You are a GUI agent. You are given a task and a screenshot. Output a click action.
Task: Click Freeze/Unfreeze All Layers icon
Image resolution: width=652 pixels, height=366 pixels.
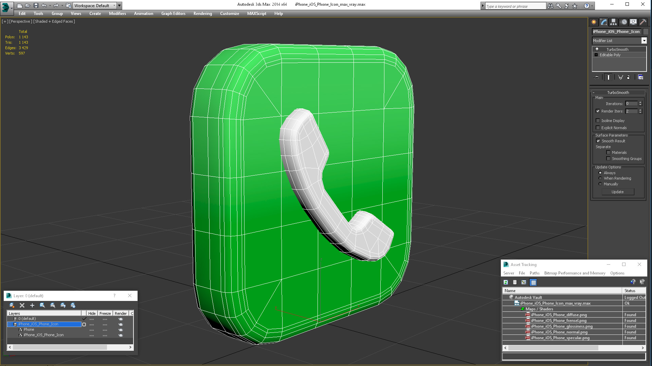pyautogui.click(x=73, y=305)
